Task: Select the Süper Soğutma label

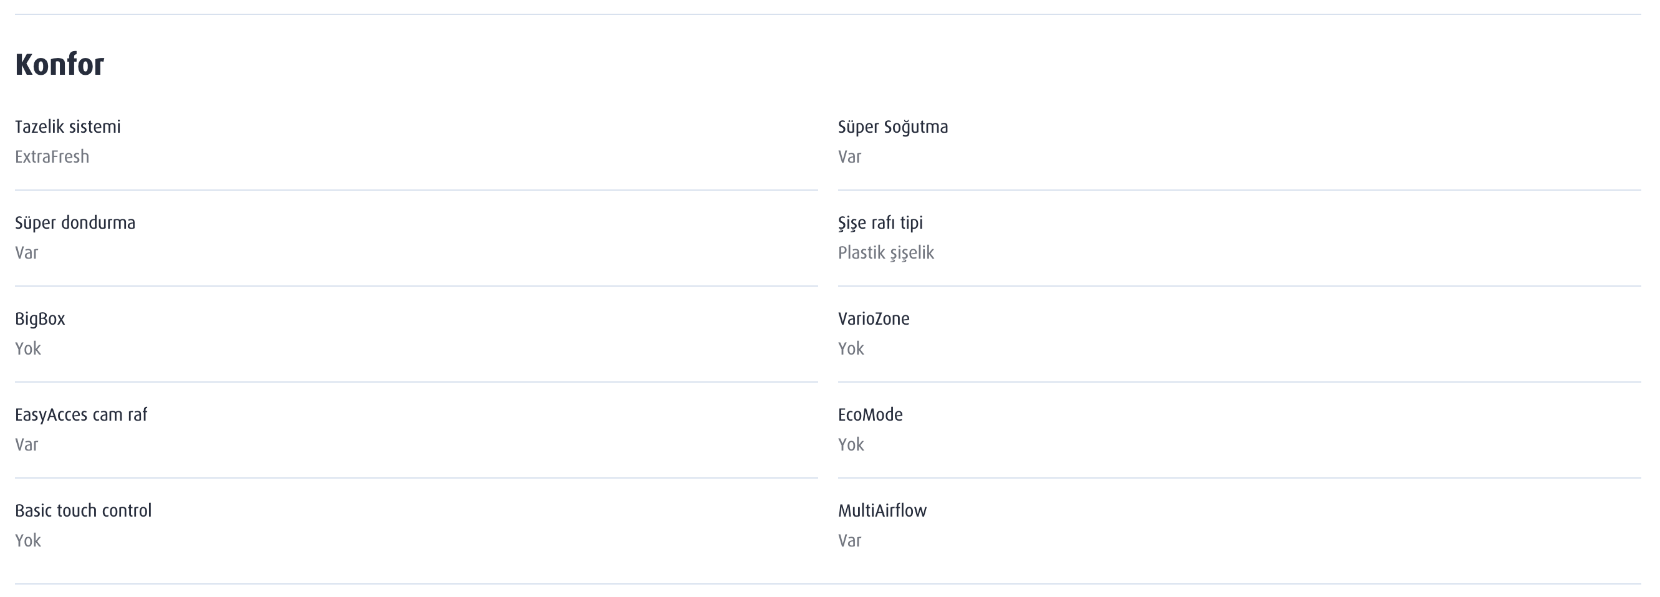Action: tap(892, 128)
